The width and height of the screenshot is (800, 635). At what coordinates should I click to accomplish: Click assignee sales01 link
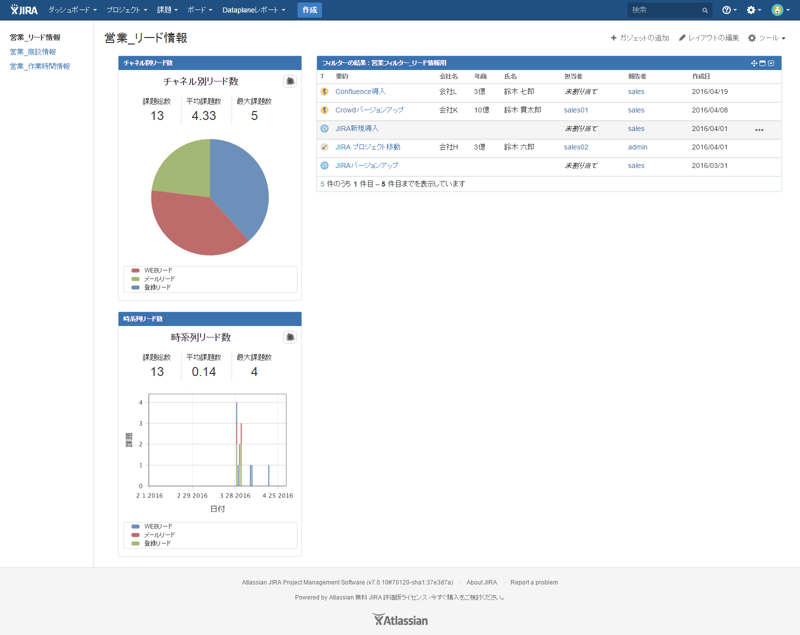tap(576, 110)
